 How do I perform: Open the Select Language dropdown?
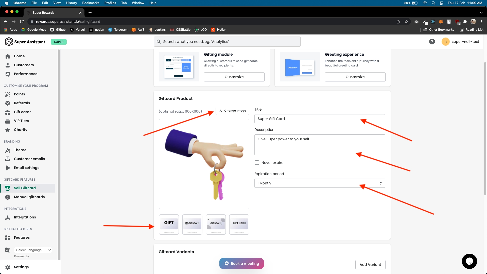pyautogui.click(x=33, y=250)
